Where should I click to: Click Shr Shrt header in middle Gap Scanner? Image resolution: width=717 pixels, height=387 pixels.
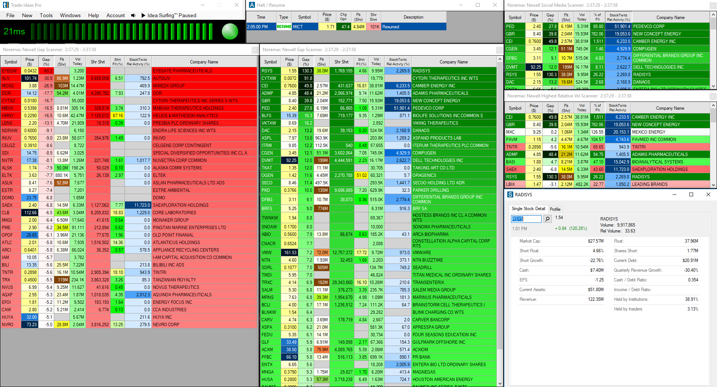coord(341,62)
